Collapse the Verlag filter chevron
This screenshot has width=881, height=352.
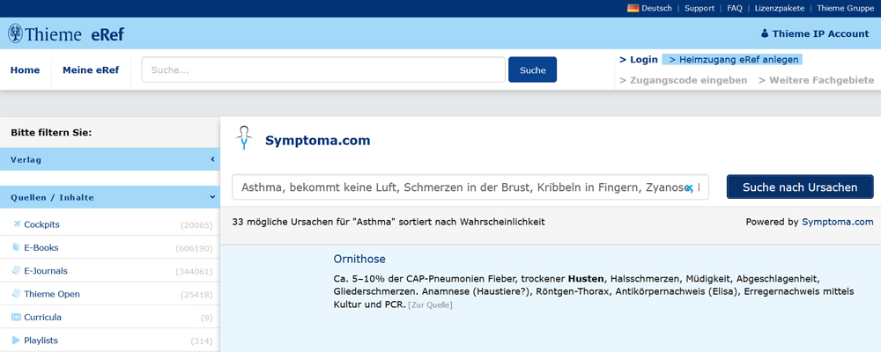coord(212,159)
